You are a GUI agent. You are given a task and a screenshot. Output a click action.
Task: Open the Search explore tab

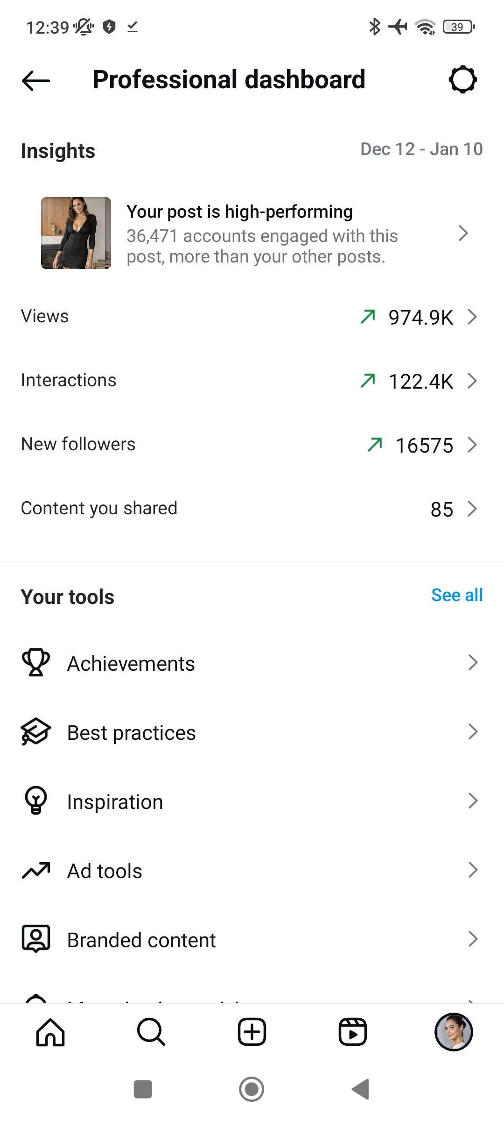click(151, 1032)
